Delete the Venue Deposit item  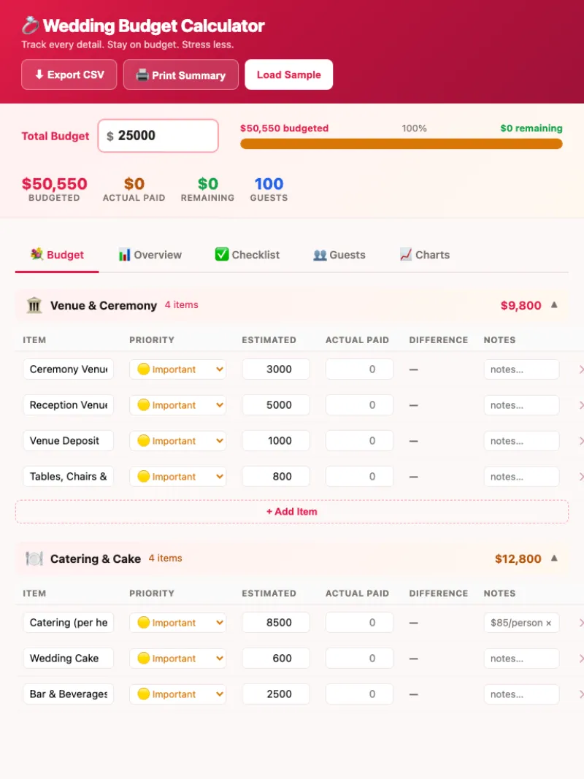(x=580, y=441)
